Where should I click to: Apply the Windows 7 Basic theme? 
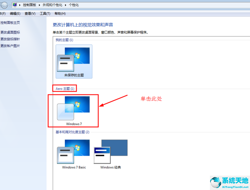(x=74, y=154)
